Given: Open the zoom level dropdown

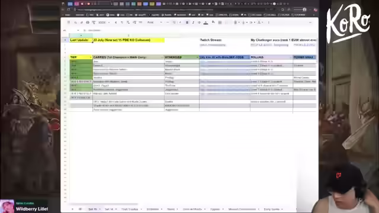Looking at the screenshot, I should coord(104,22).
